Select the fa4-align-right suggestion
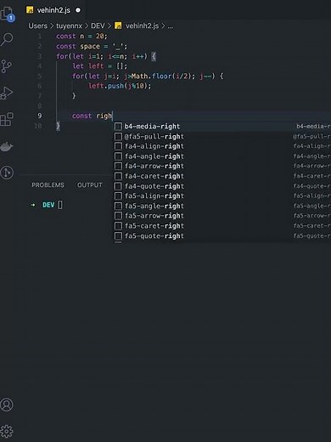The width and height of the screenshot is (331, 442). pyautogui.click(x=222, y=146)
